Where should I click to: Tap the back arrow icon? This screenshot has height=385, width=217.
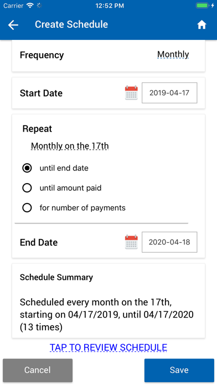13,25
